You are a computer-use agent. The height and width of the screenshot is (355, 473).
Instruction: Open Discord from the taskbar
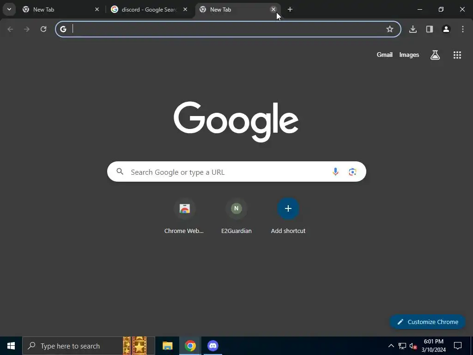tap(212, 346)
